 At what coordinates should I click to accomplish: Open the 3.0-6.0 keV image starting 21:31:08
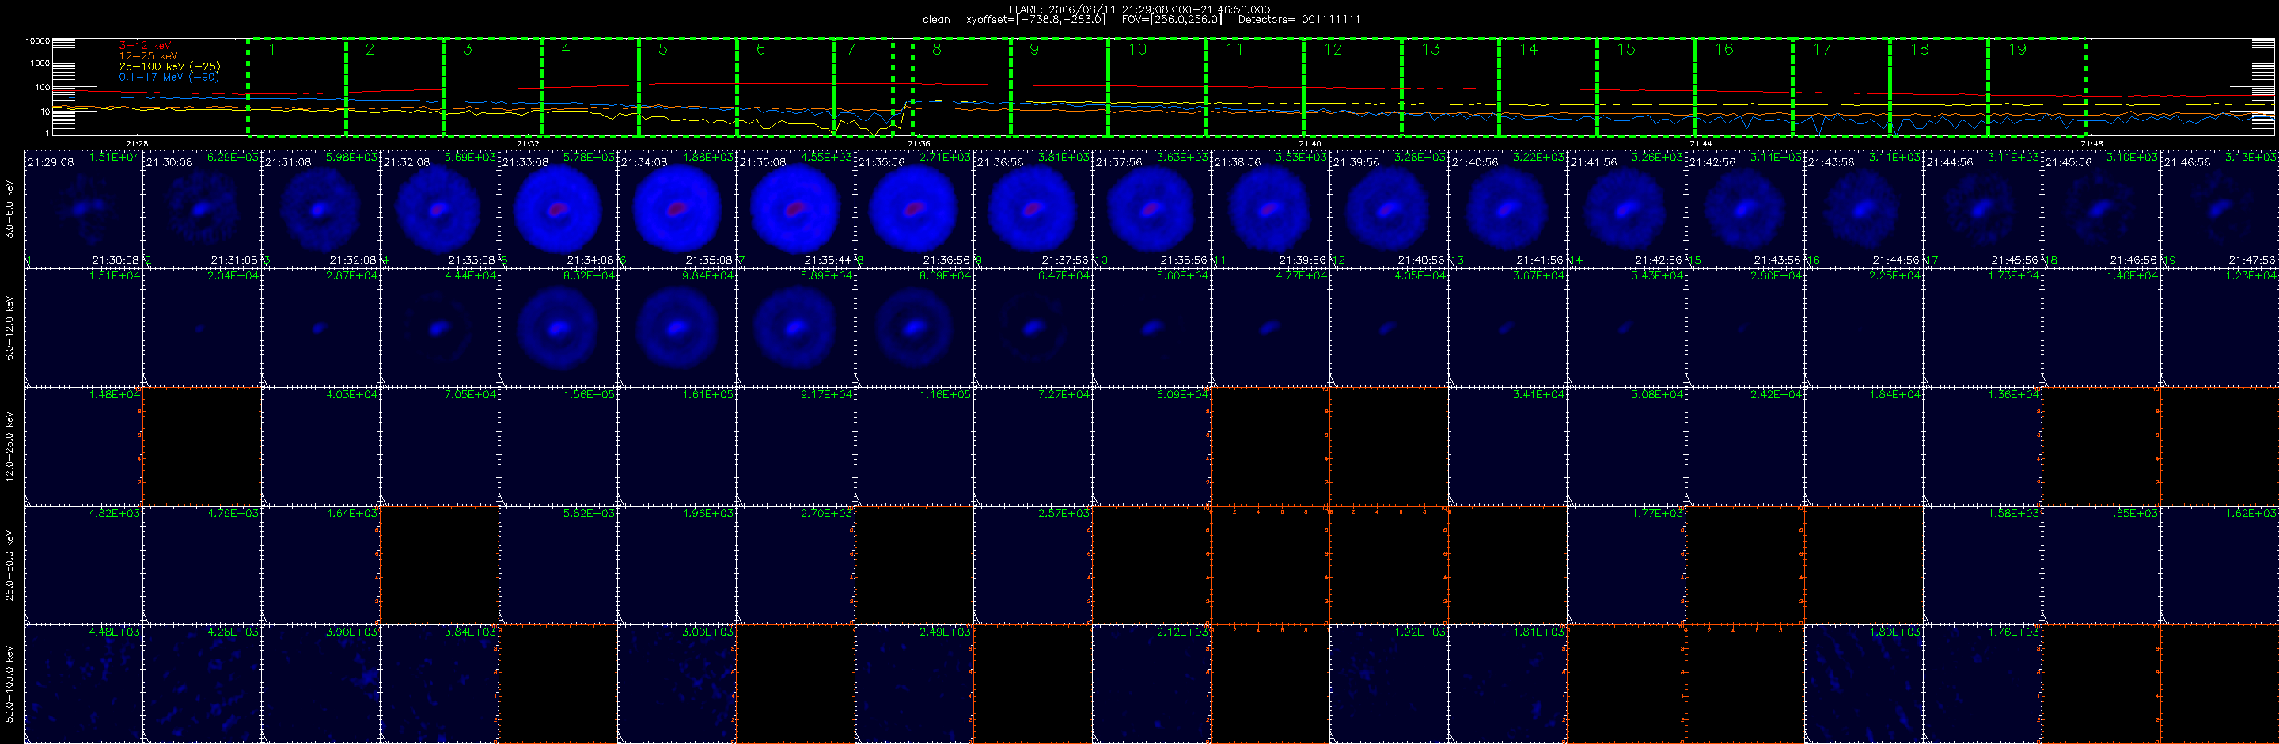click(320, 209)
